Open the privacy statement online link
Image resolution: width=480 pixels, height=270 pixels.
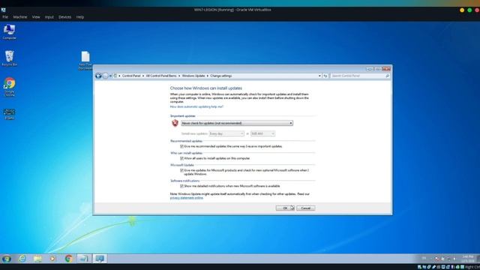pos(187,198)
